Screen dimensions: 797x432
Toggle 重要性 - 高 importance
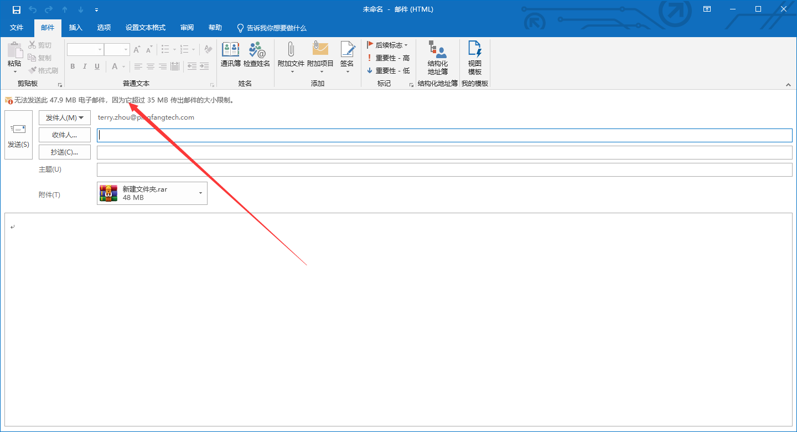click(x=388, y=58)
